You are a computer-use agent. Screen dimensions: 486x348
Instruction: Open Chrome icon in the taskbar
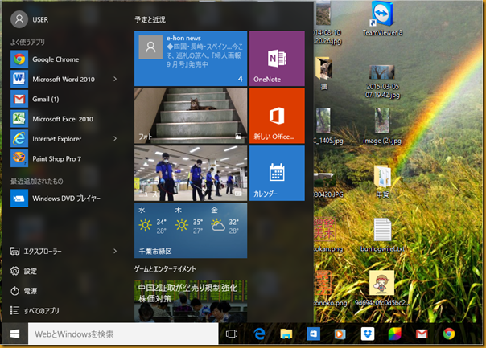coord(449,334)
